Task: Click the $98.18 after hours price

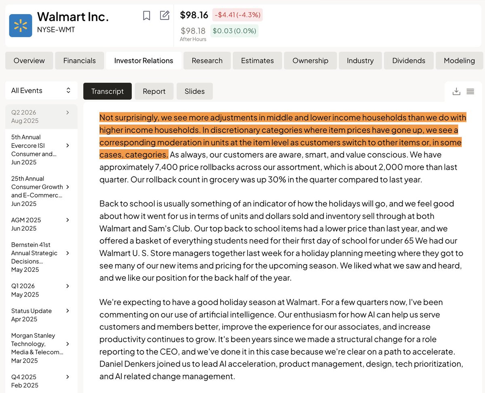Action: [193, 31]
